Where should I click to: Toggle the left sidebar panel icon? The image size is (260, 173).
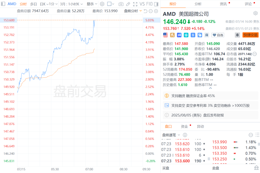[3, 4]
